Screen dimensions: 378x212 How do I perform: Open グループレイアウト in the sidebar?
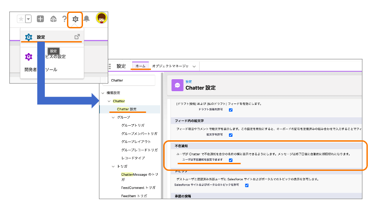(x=136, y=142)
